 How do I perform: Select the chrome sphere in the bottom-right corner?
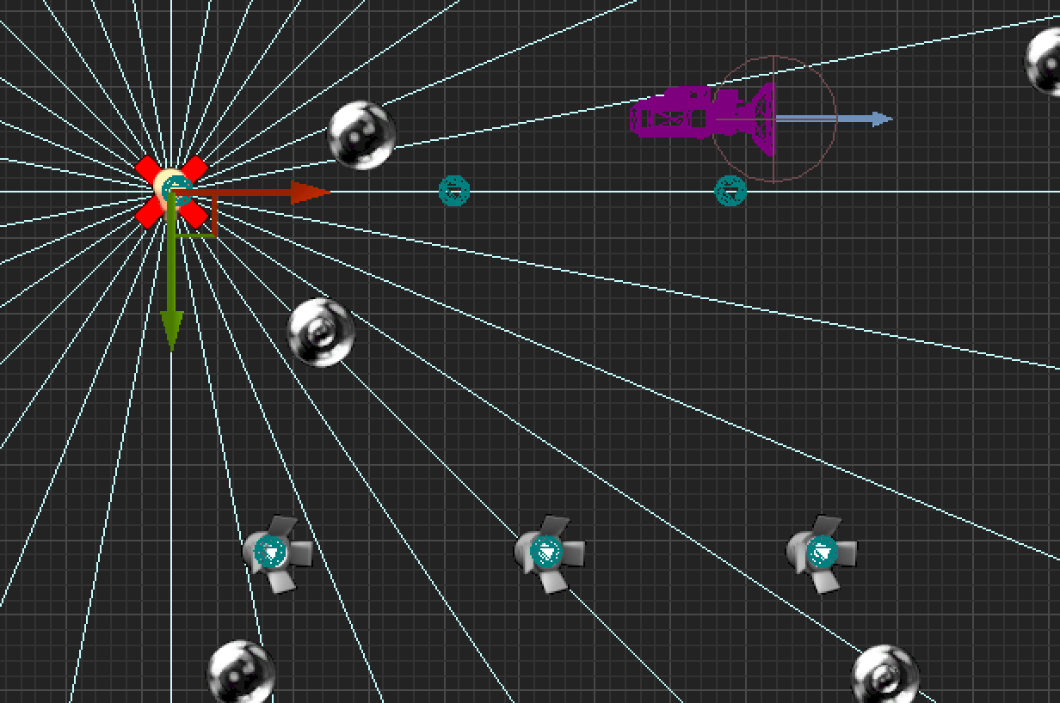[x=885, y=675]
